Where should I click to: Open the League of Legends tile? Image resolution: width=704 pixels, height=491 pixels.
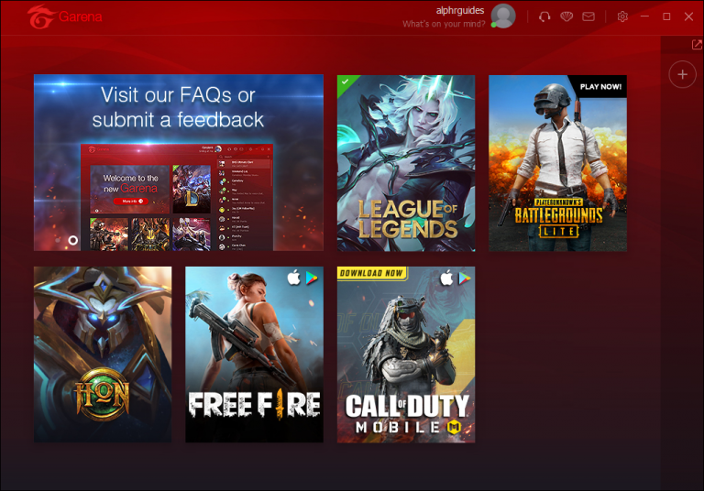point(406,163)
